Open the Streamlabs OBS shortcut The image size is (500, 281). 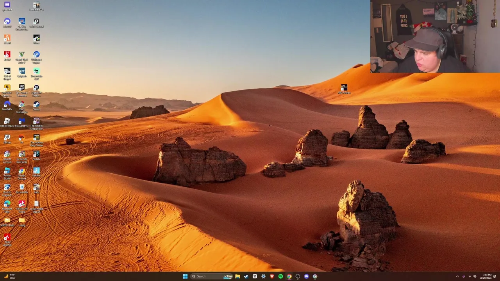[x=36, y=74]
